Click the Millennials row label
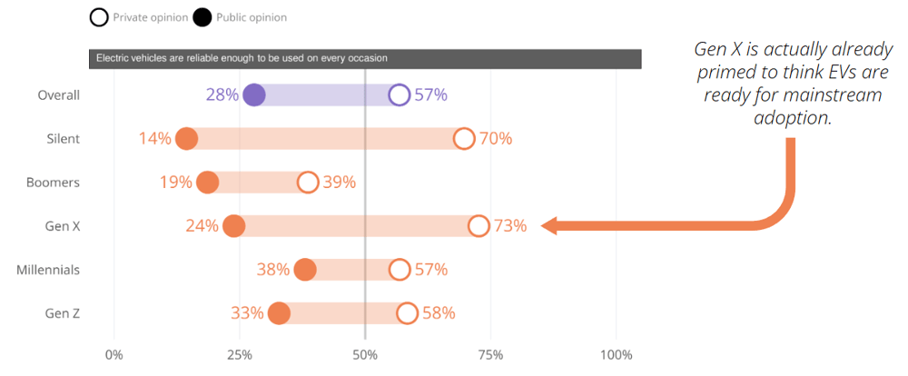908x376 pixels. point(47,270)
